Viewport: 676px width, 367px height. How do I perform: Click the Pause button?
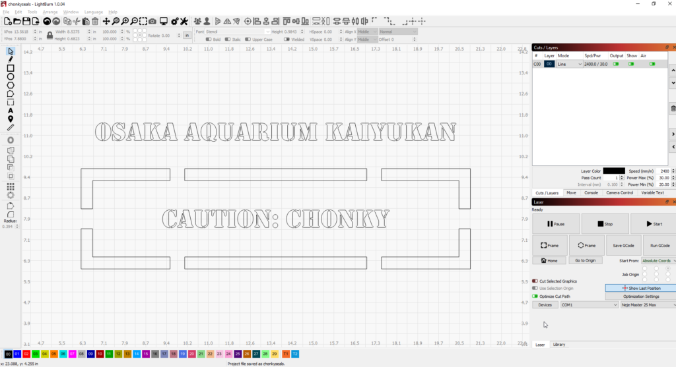coord(556,224)
